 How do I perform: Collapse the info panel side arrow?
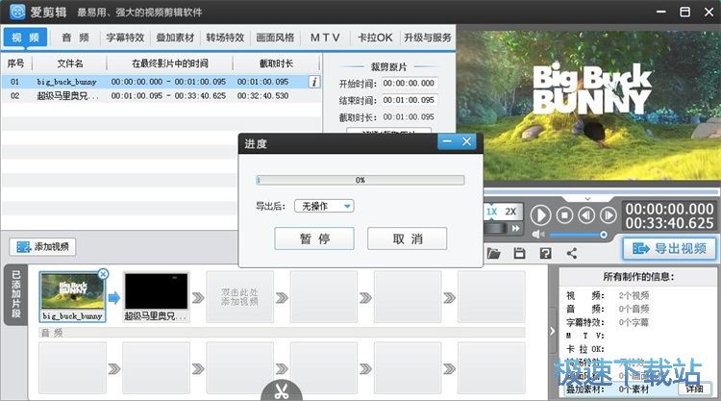pos(552,331)
